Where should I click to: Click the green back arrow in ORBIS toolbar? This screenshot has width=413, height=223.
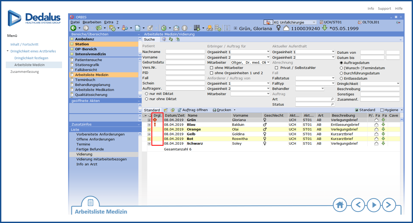pos(73,28)
